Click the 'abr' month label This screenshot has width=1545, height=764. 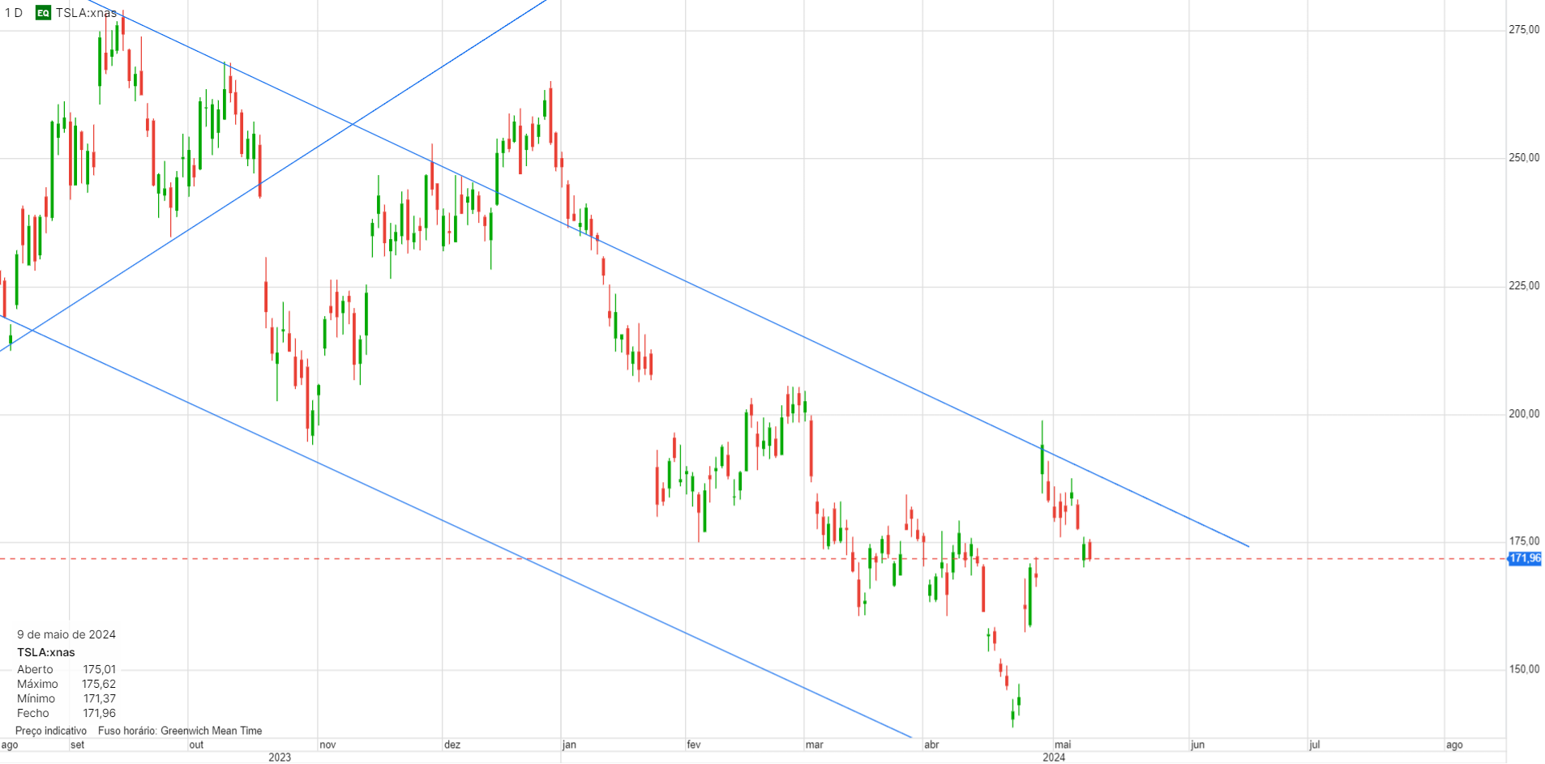point(931,745)
